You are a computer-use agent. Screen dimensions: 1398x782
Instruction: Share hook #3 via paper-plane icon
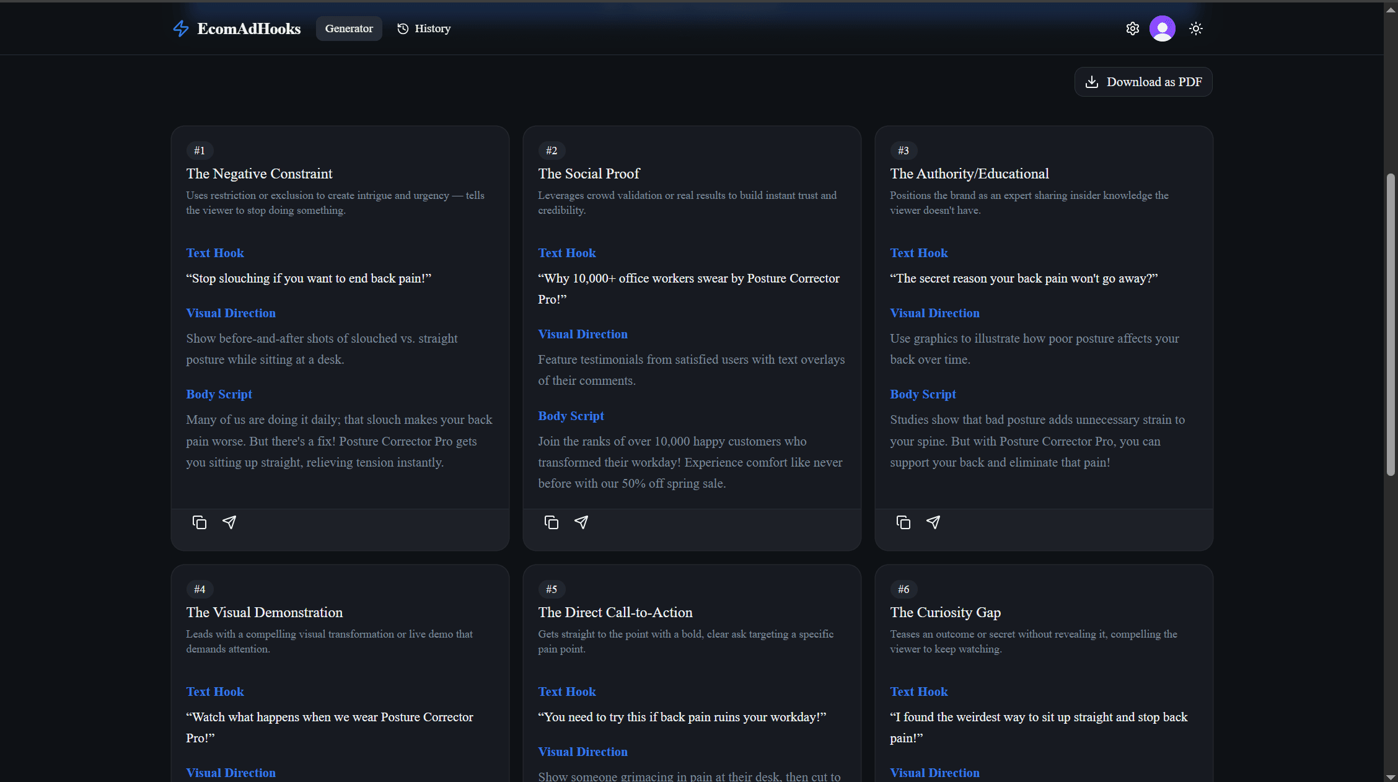pyautogui.click(x=933, y=522)
